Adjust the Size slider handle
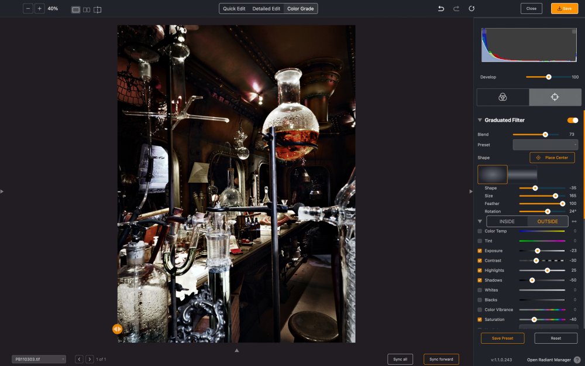585x366 pixels. coord(555,196)
